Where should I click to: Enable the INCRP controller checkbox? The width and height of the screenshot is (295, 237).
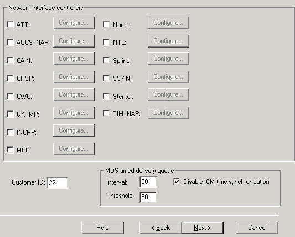pos(10,132)
